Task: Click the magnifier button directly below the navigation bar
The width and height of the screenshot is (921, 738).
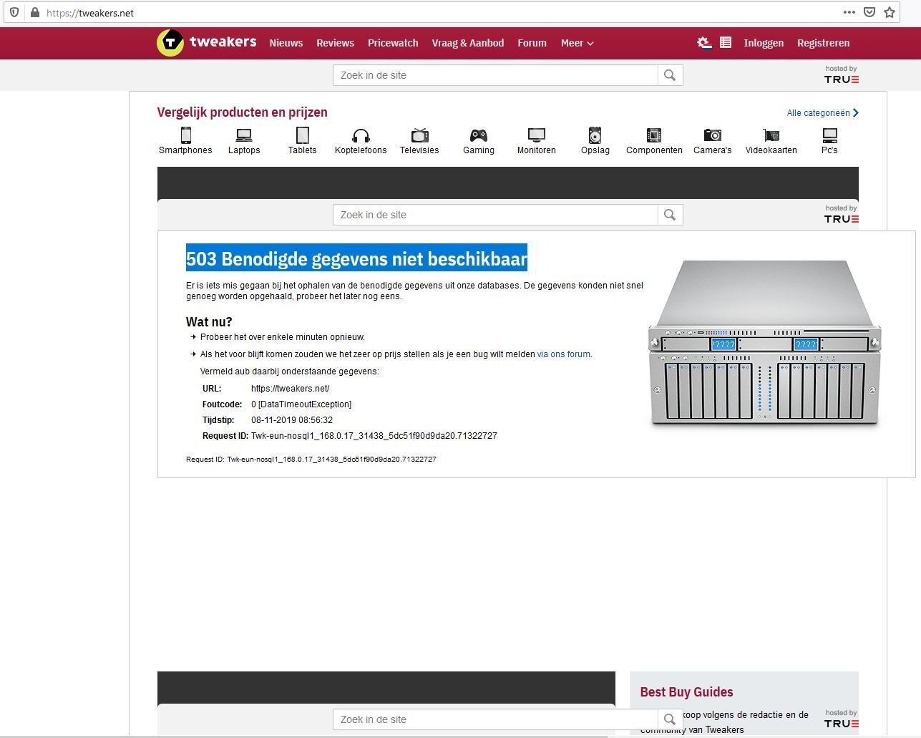Action: [x=670, y=75]
